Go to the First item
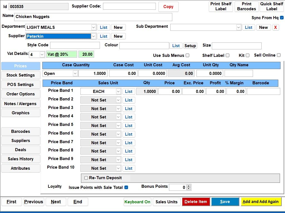Viewport: 285px width, 213px height. coord(11,202)
